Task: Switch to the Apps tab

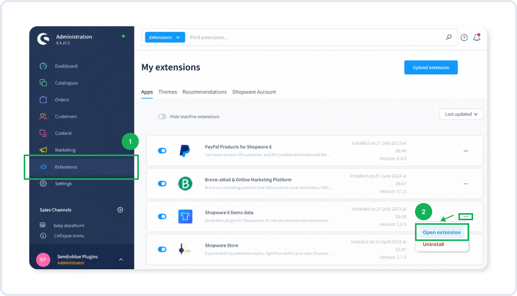Action: 147,92
